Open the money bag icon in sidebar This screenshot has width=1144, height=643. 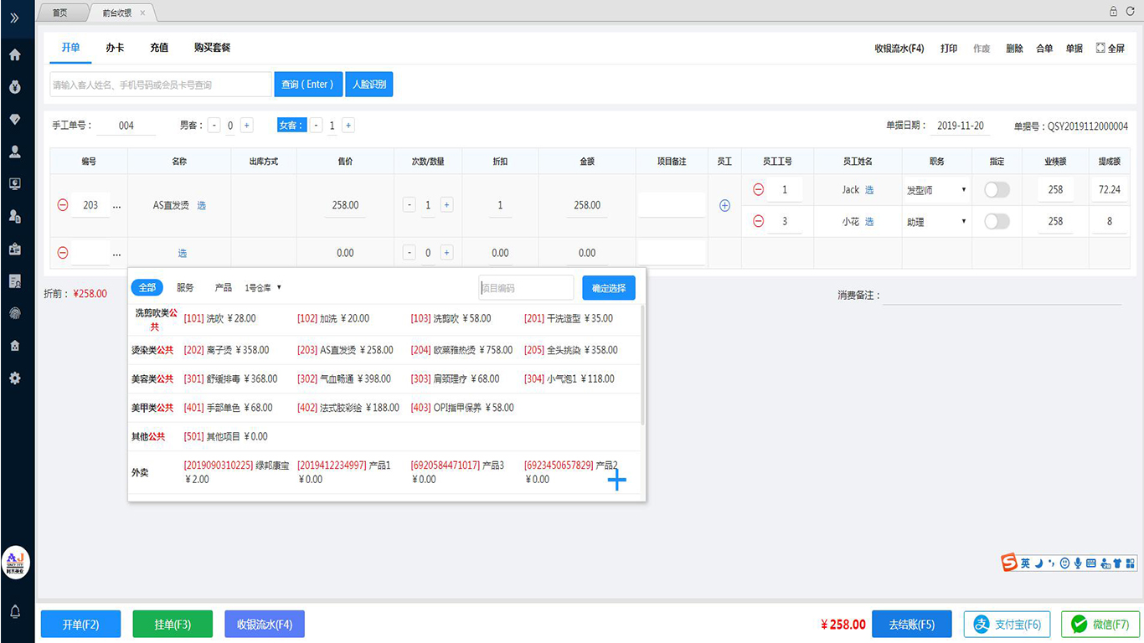coord(15,87)
